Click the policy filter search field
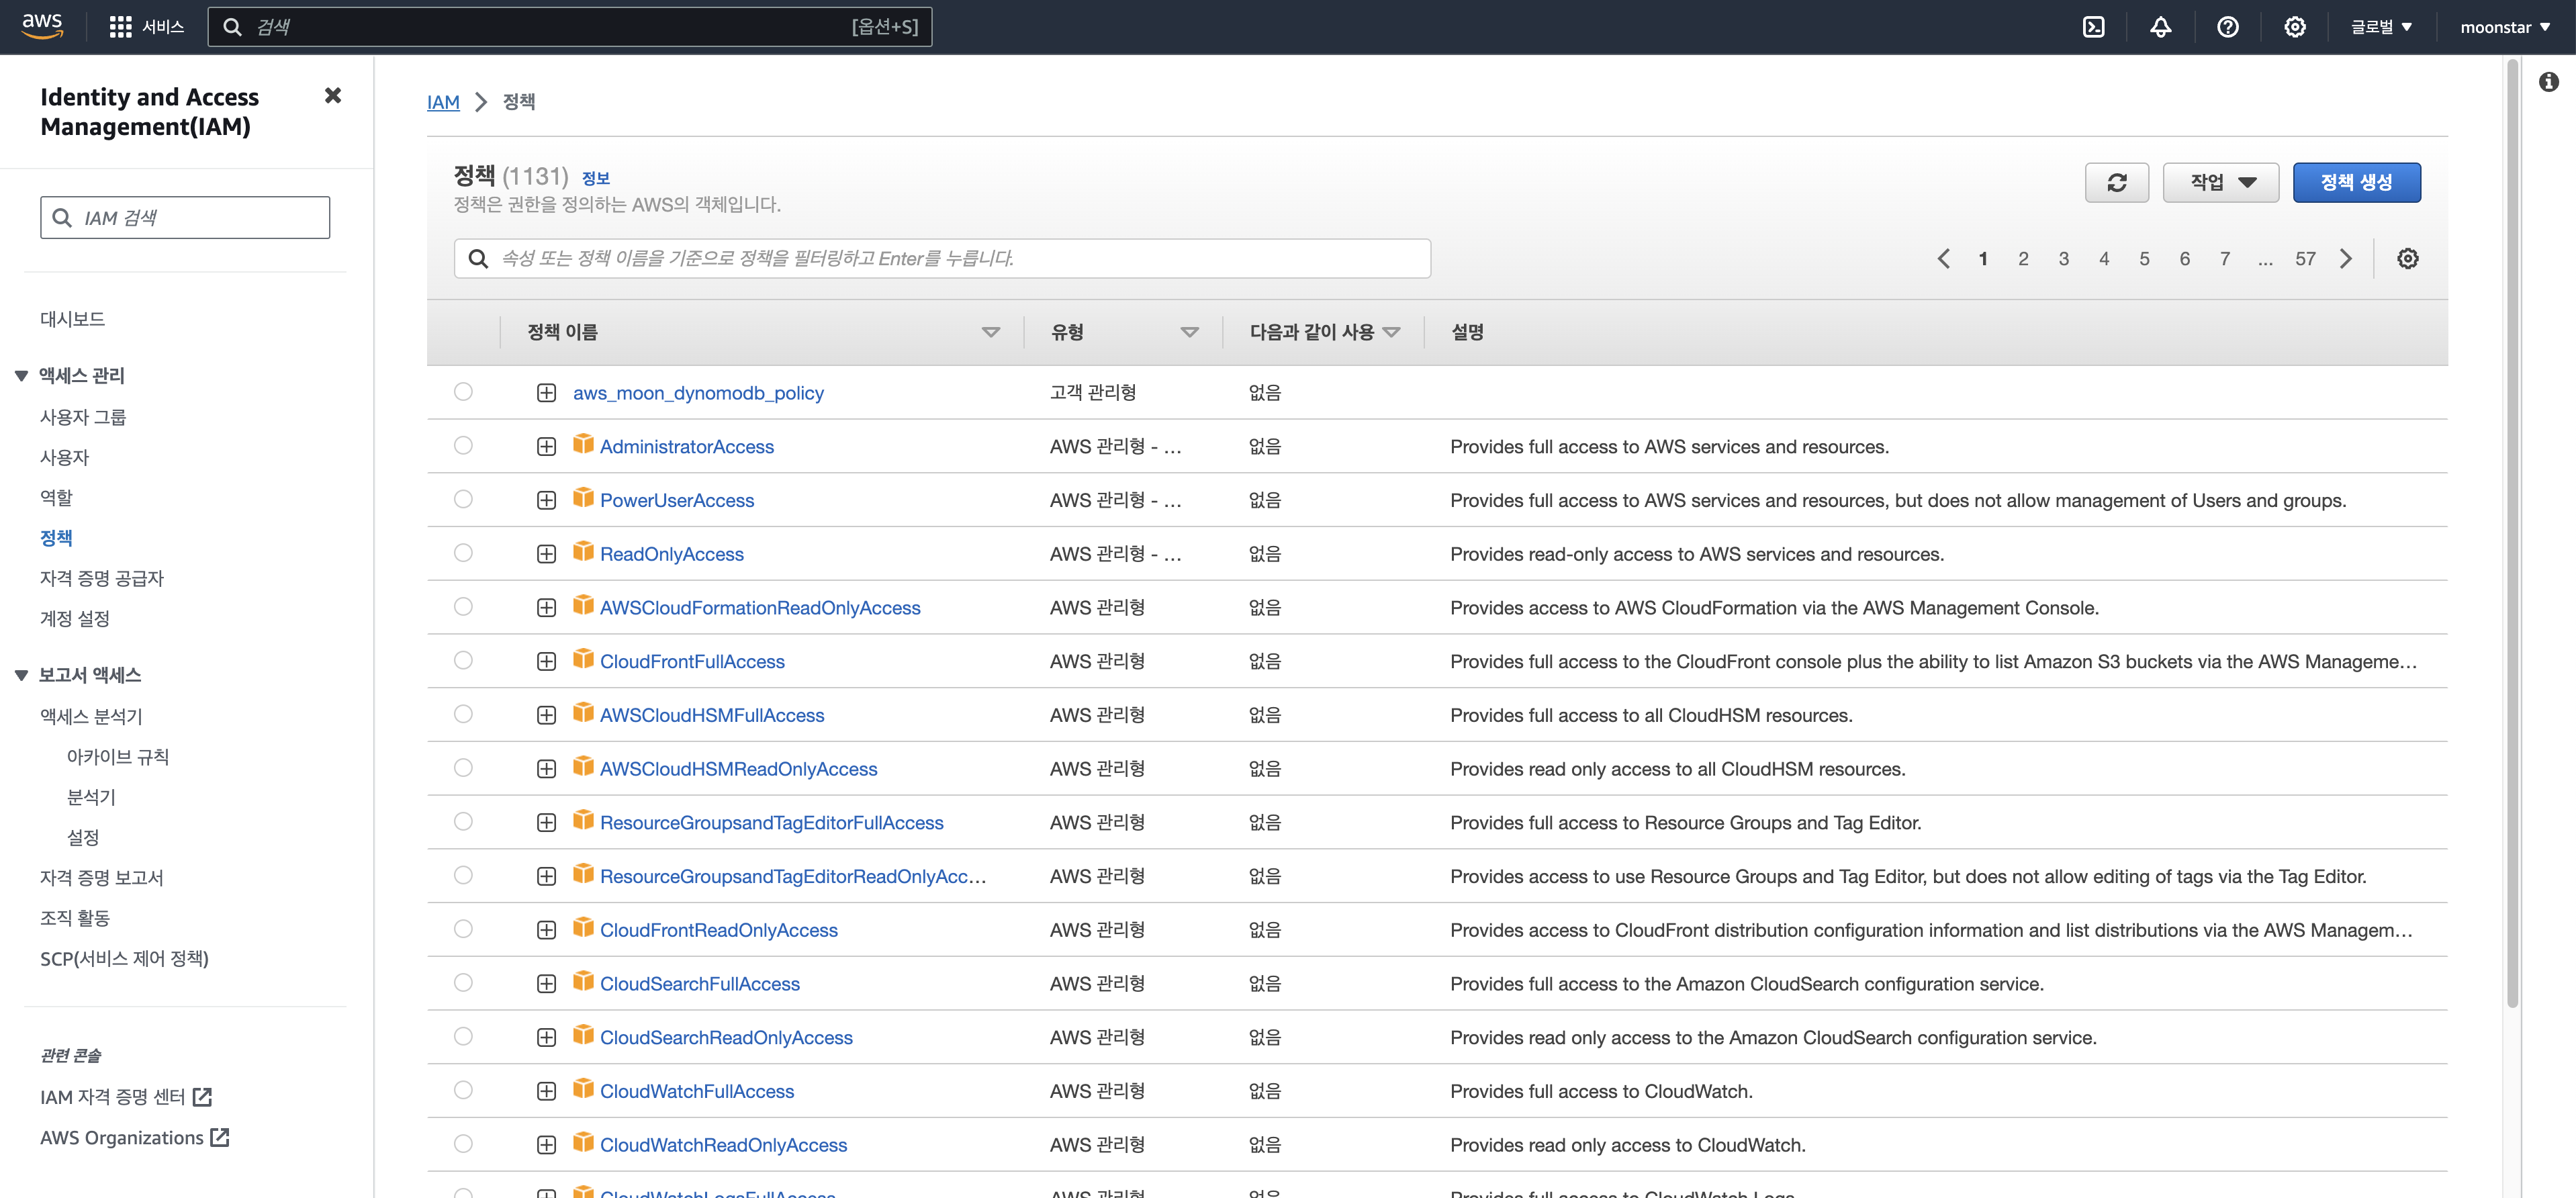The image size is (2576, 1198). coord(941,259)
